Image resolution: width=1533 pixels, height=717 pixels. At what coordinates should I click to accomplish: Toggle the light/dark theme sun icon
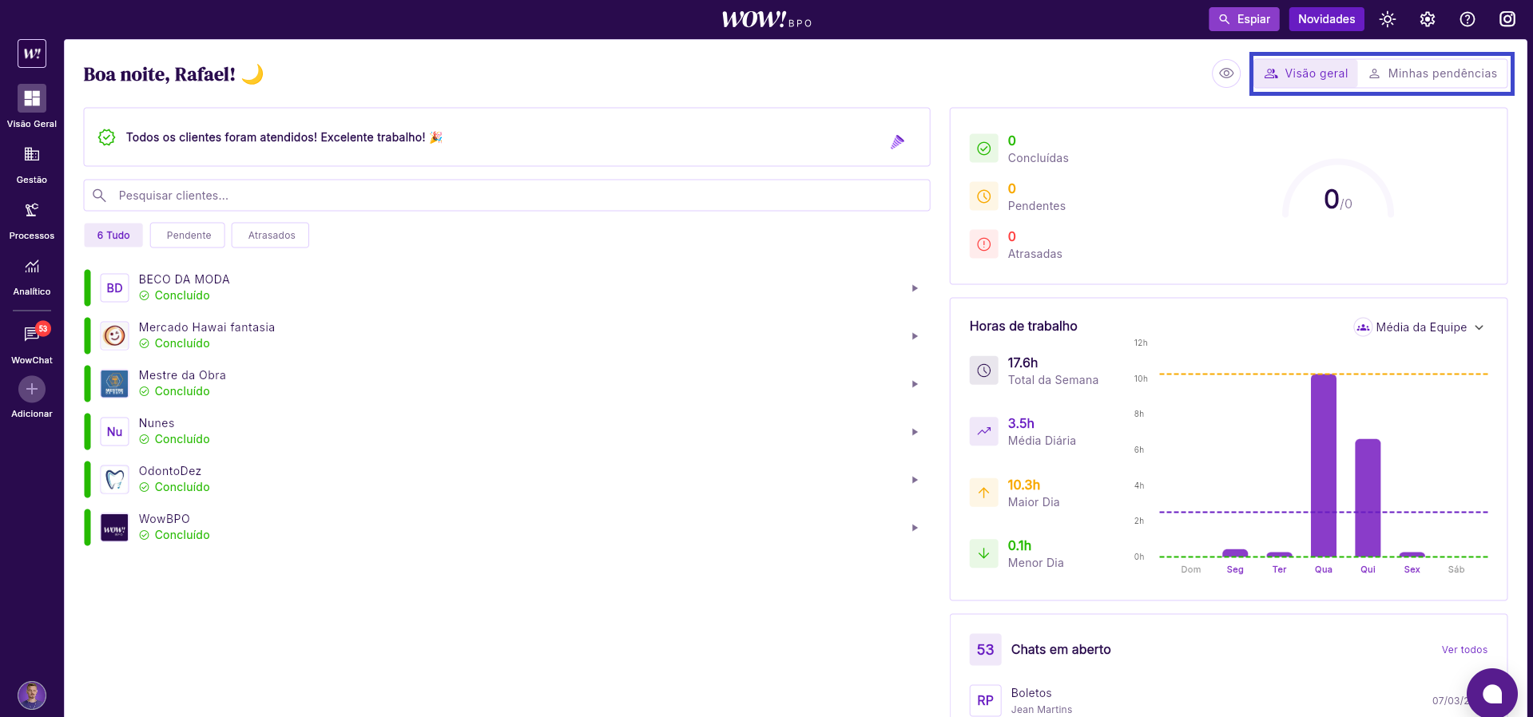coord(1387,19)
